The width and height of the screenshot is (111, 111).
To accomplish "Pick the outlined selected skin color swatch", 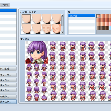I will tap(99, 16).
